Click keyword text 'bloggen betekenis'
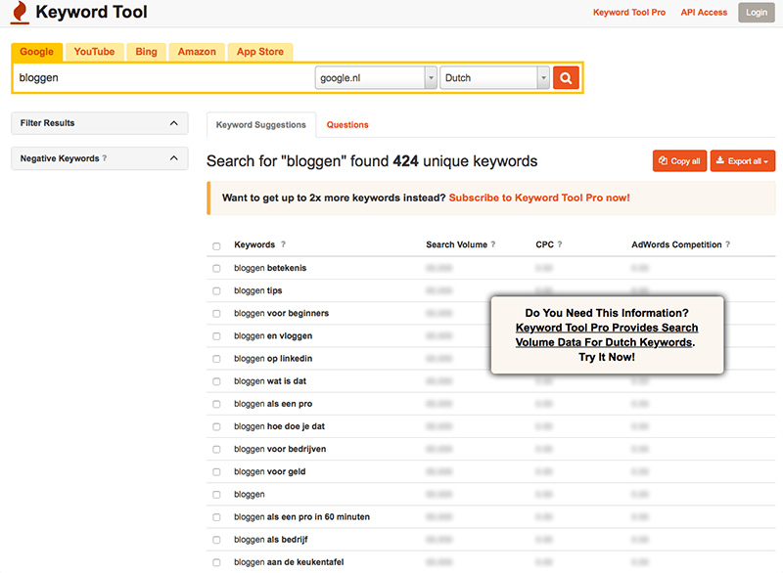Image resolution: width=783 pixels, height=573 pixels. tap(270, 268)
